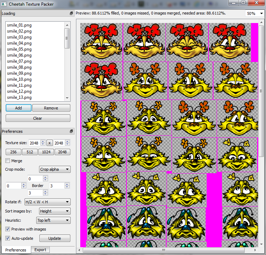Increase top border value
Image resolution: width=266 pixels, height=255 pixels.
tap(45, 177)
